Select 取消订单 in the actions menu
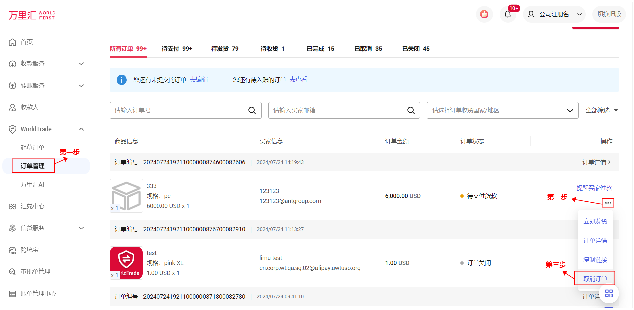Screen dimensions: 634x310 [x=596, y=279]
